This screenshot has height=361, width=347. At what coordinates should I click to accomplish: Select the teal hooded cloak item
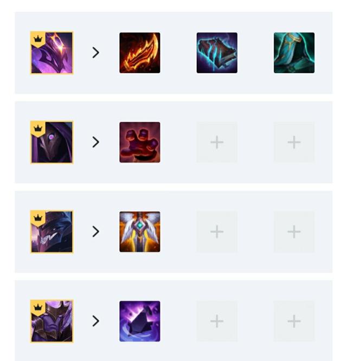click(294, 53)
